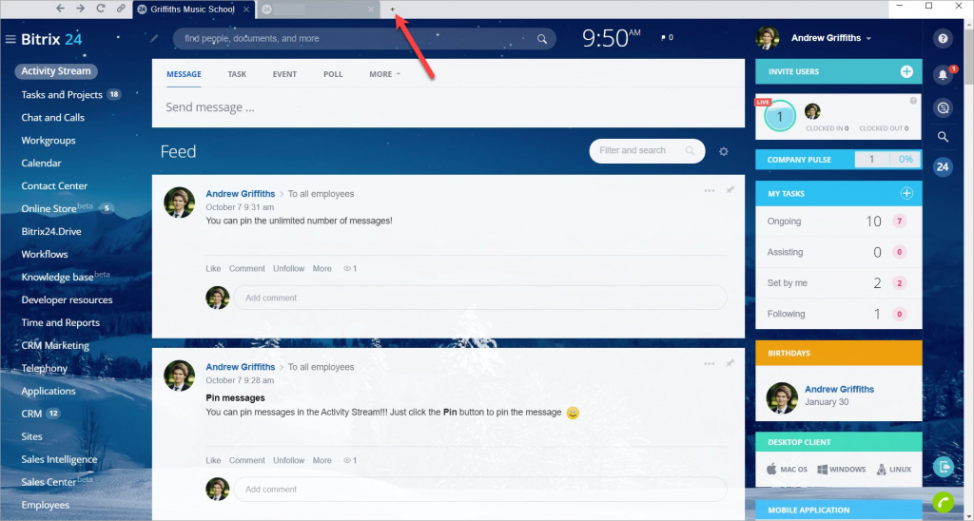Open the Company Pulse widget
Screen dimensions: 974x521
(x=839, y=160)
